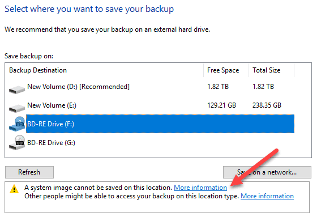Click the 1.82 TB free space value for D:

point(218,87)
